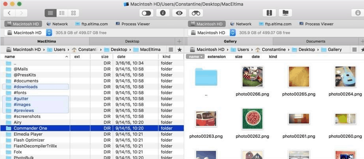Viewport: 364px width, 159px height.
Task: Select the photo00260.png thumbnail
Action: coord(345,119)
